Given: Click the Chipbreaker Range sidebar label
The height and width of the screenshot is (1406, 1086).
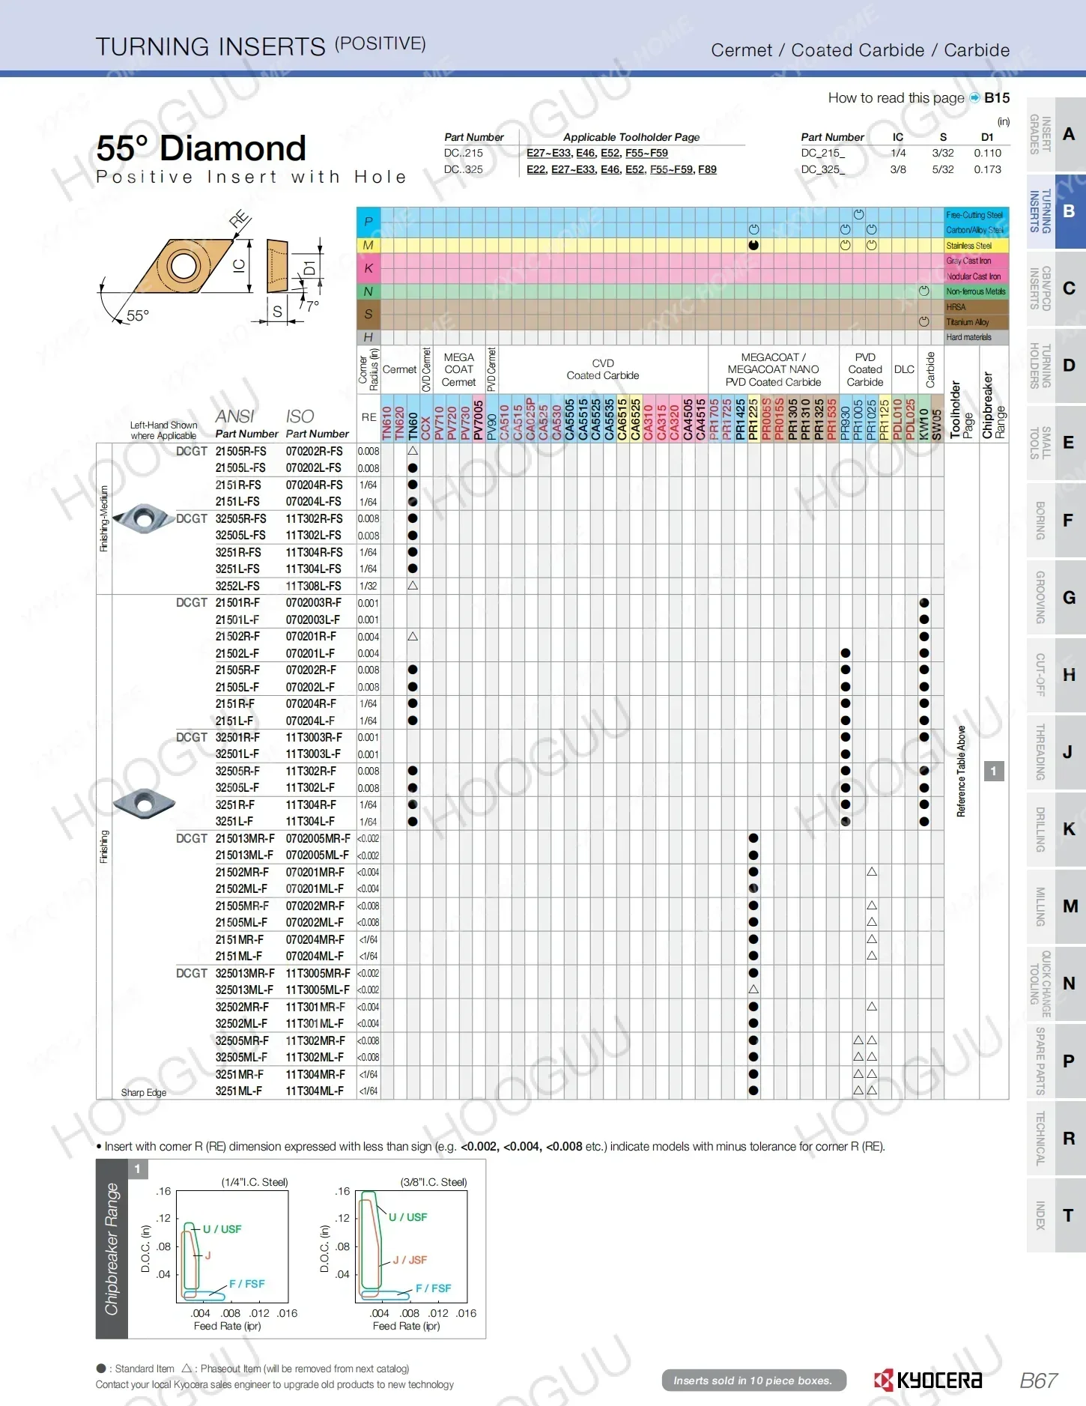Looking at the screenshot, I should point(112,1249).
